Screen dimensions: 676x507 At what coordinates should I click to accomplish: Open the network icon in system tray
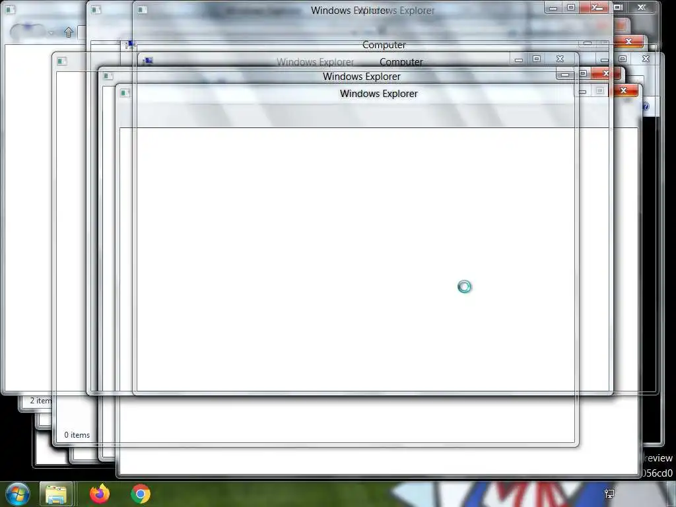609,494
